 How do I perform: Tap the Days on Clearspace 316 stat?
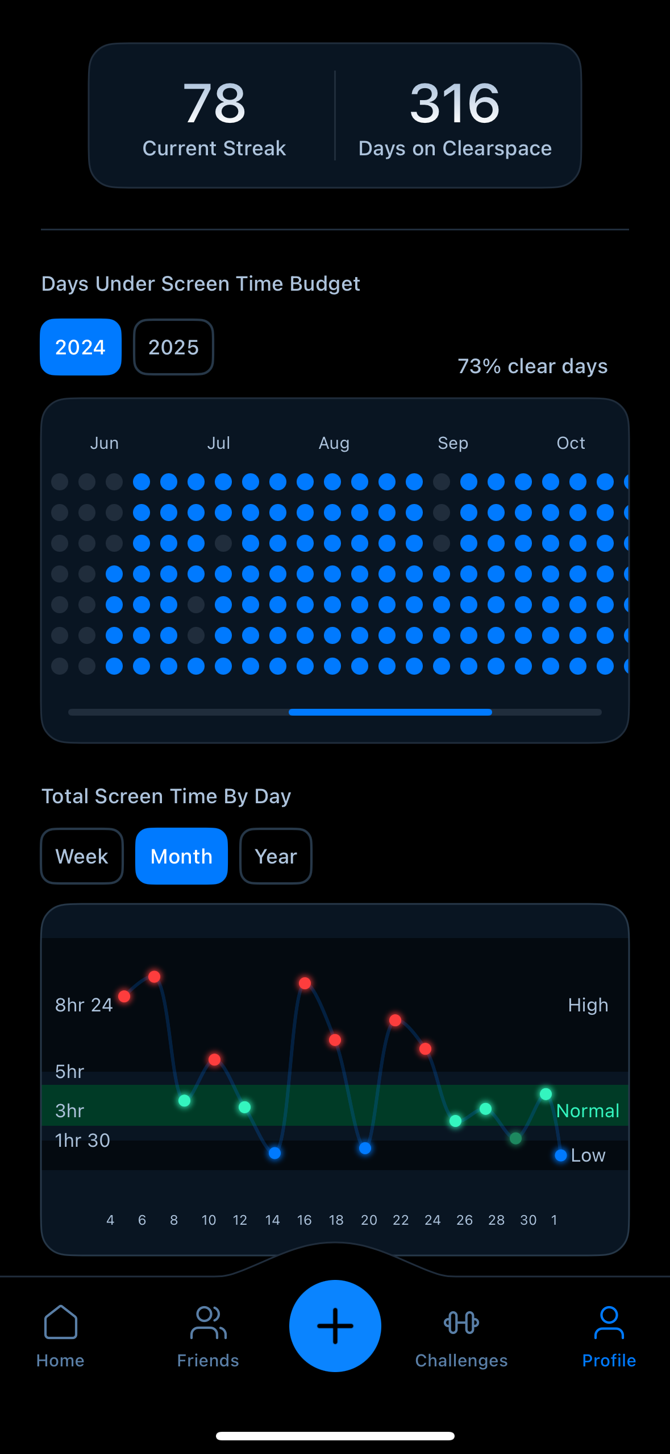click(455, 118)
